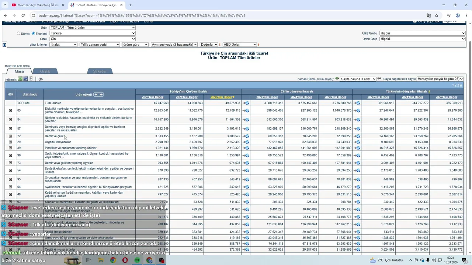This screenshot has width=472, height=265.
Task: Toggle product label column width arrows
Action: 98,95
